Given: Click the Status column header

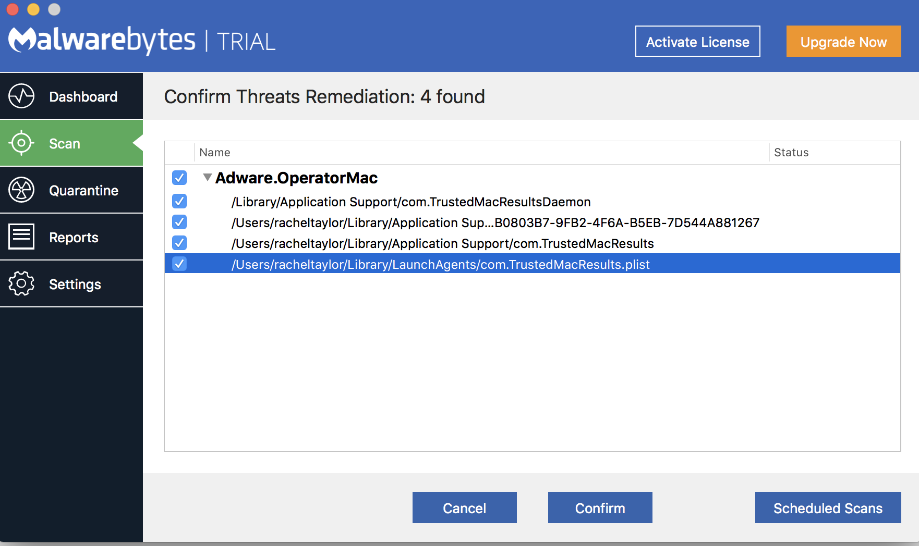Looking at the screenshot, I should tap(835, 153).
